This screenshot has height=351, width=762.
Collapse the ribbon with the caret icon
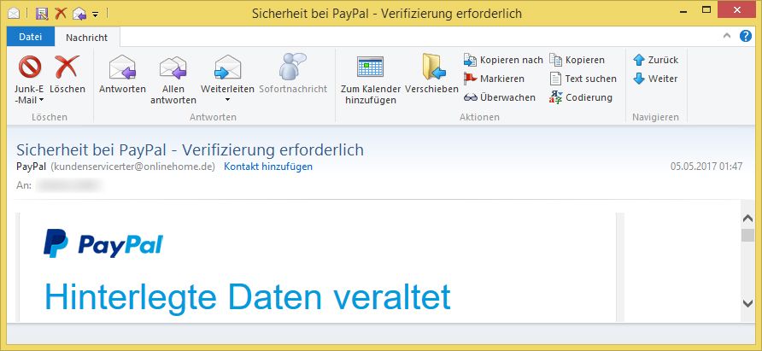pyautogui.click(x=726, y=36)
